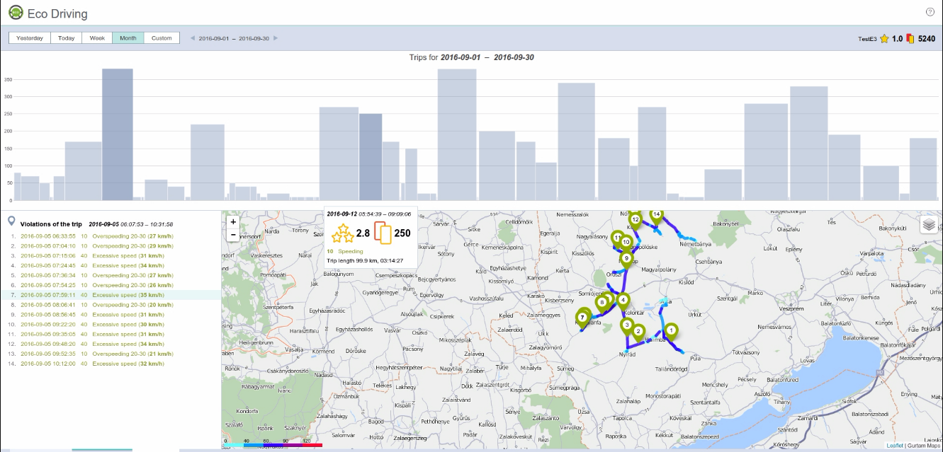This screenshot has height=452, width=943.
Task: Choose the Week period
Action: (x=97, y=38)
